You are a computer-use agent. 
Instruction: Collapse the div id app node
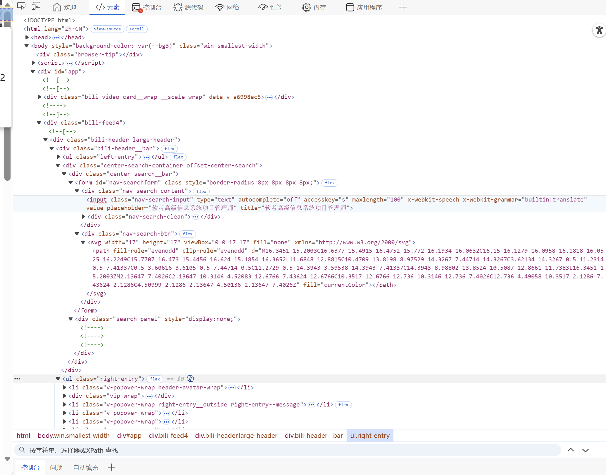click(x=33, y=71)
